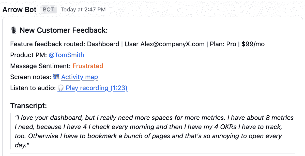Click the headphones icon before Play recording

[60, 88]
